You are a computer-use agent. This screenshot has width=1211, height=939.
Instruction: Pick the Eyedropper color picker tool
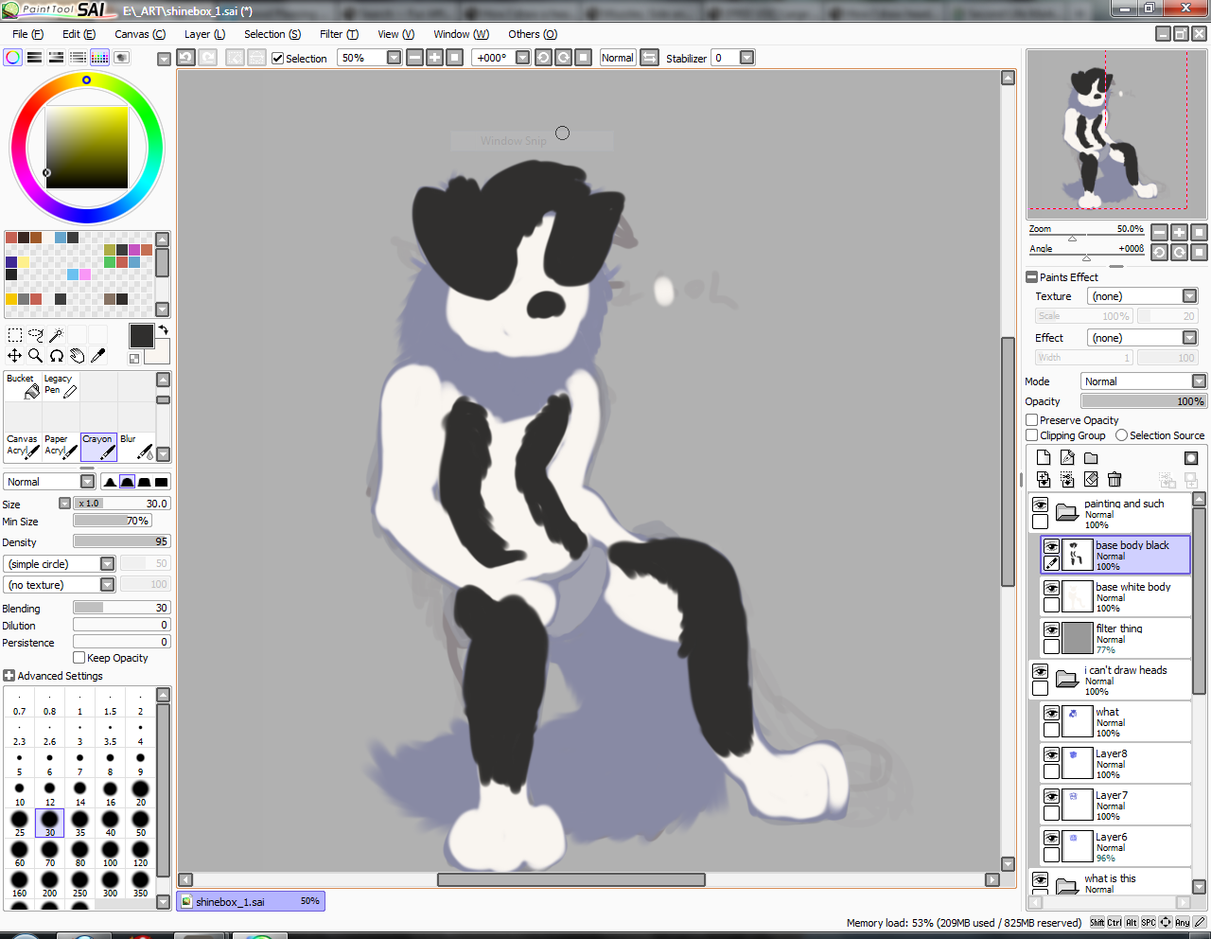coord(97,356)
